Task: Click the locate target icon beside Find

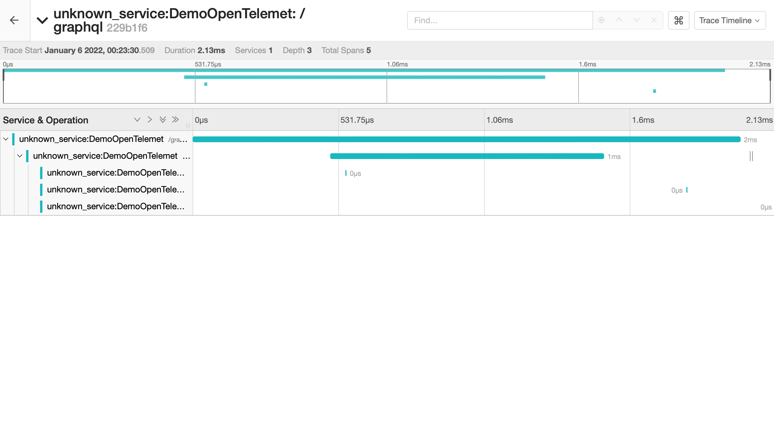Action: (601, 20)
